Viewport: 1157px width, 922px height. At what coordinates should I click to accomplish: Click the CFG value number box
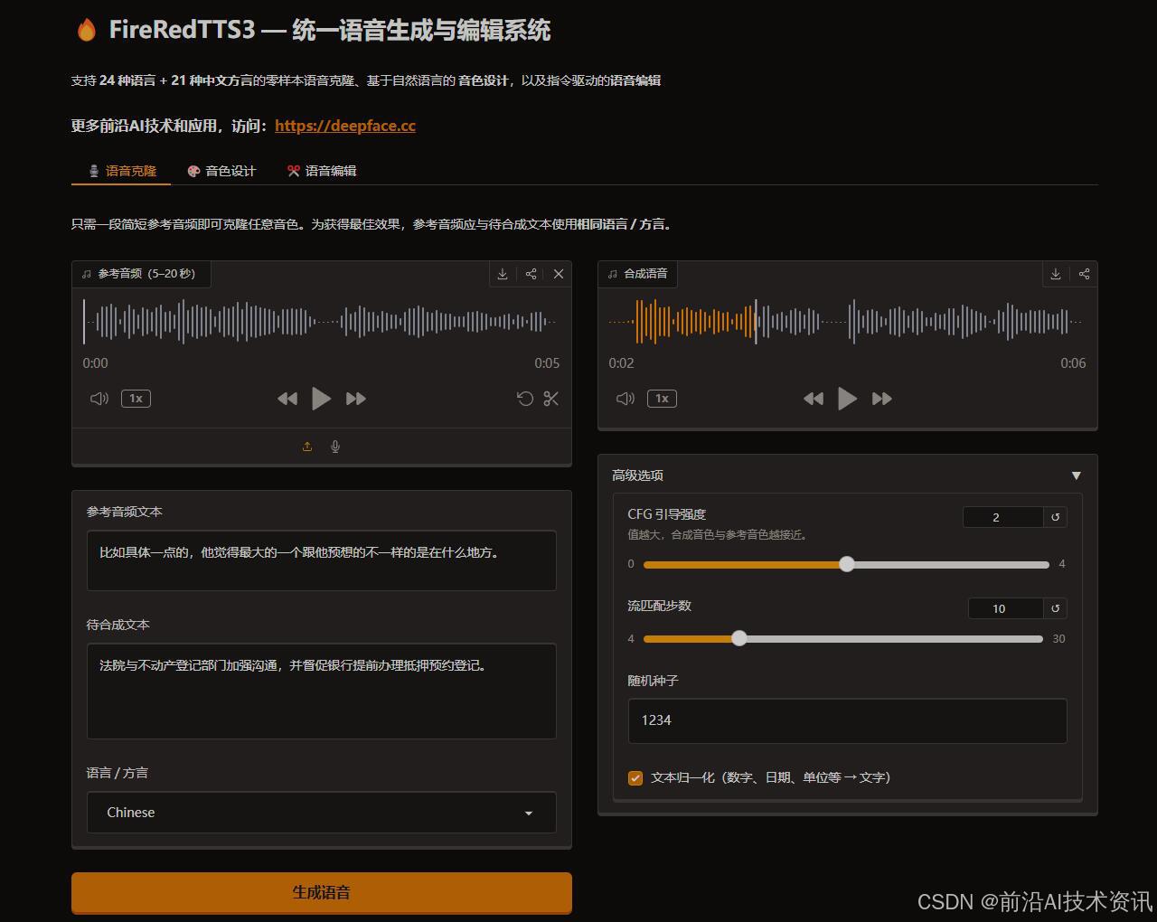coord(1003,517)
